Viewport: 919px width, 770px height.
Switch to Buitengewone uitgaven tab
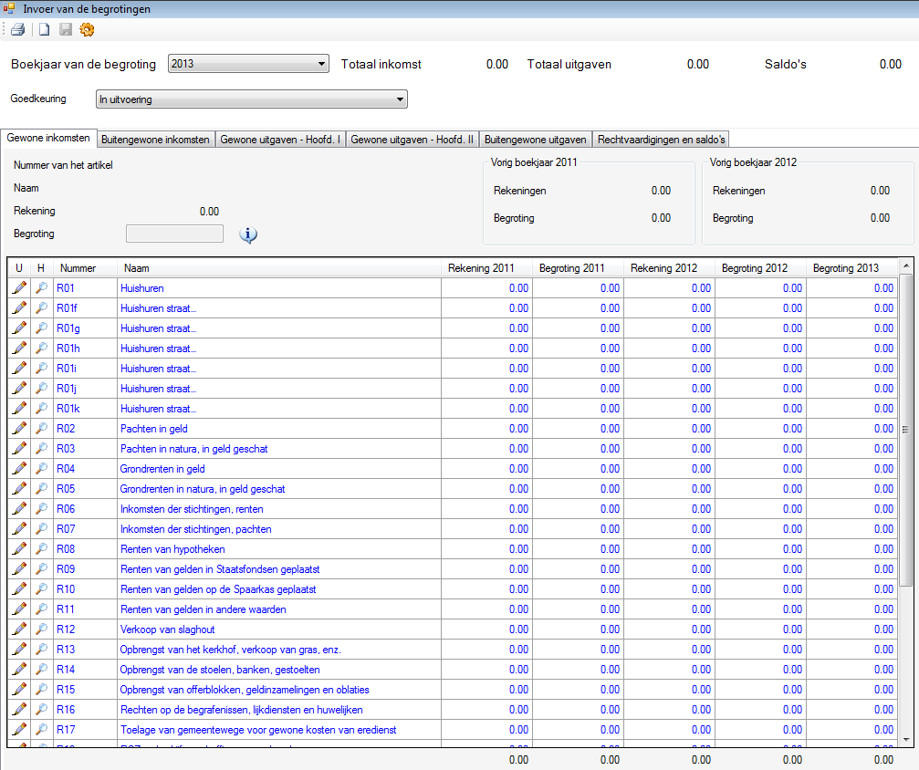click(x=535, y=140)
